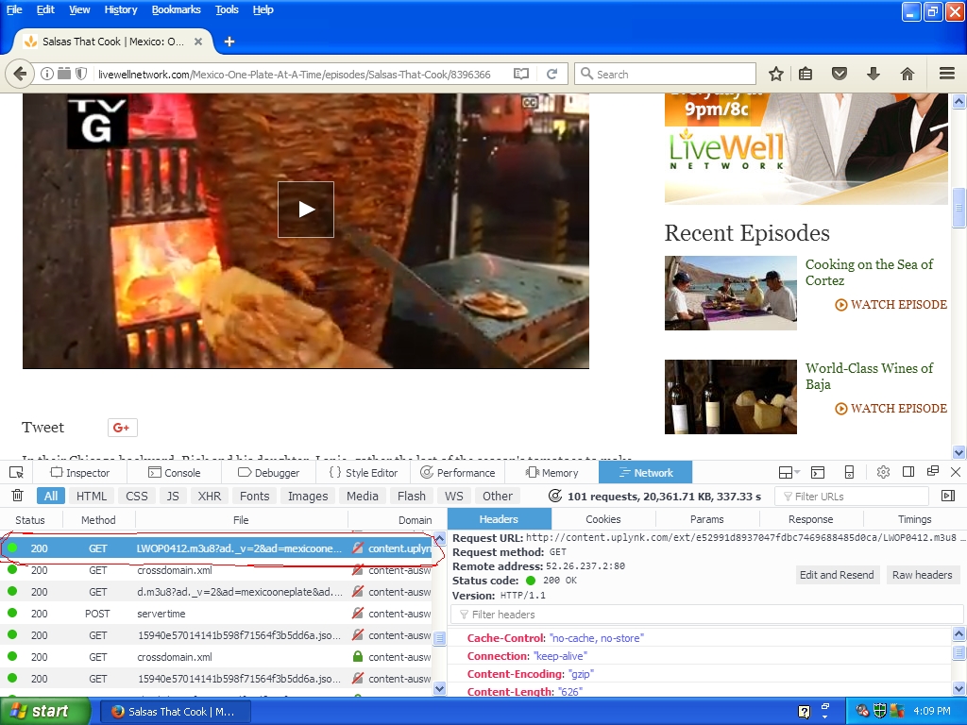Toggle the All request filter
The image size is (967, 725).
click(51, 496)
